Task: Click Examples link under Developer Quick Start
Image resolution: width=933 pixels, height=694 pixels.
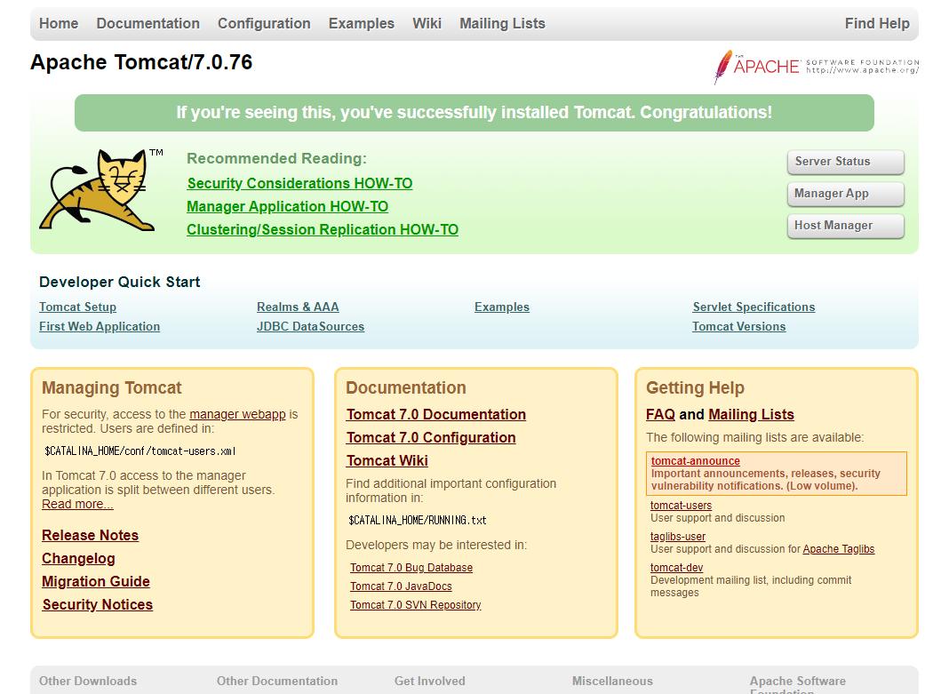Action: pos(502,307)
